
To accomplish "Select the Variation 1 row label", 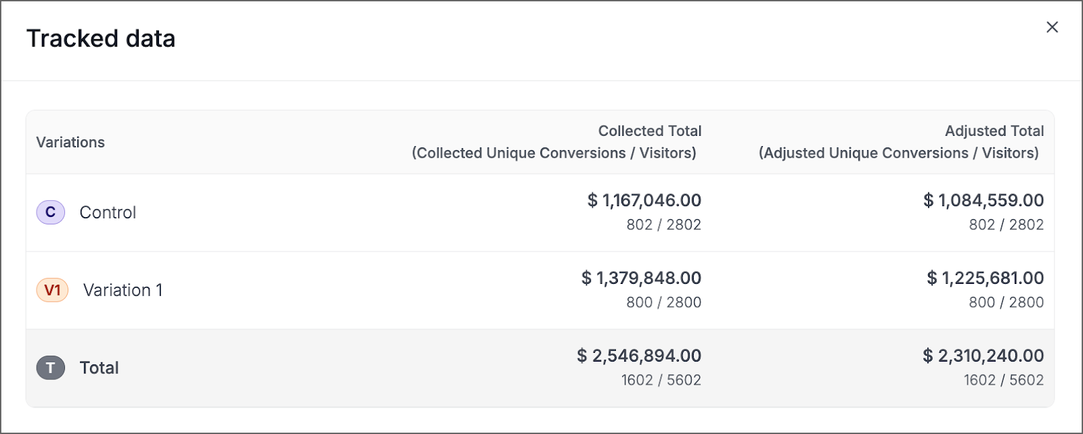I will pos(123,290).
